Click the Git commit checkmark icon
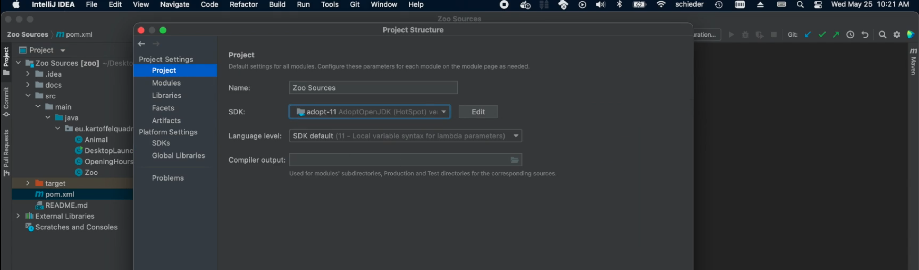Screen dimensions: 919x270 pos(822,35)
